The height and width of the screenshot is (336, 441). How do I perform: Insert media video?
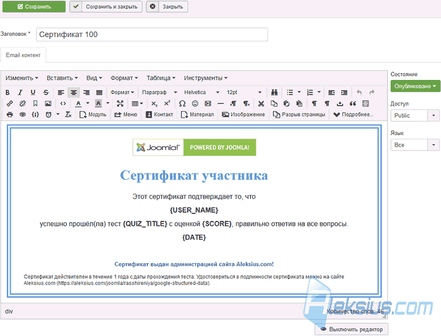click(x=208, y=104)
